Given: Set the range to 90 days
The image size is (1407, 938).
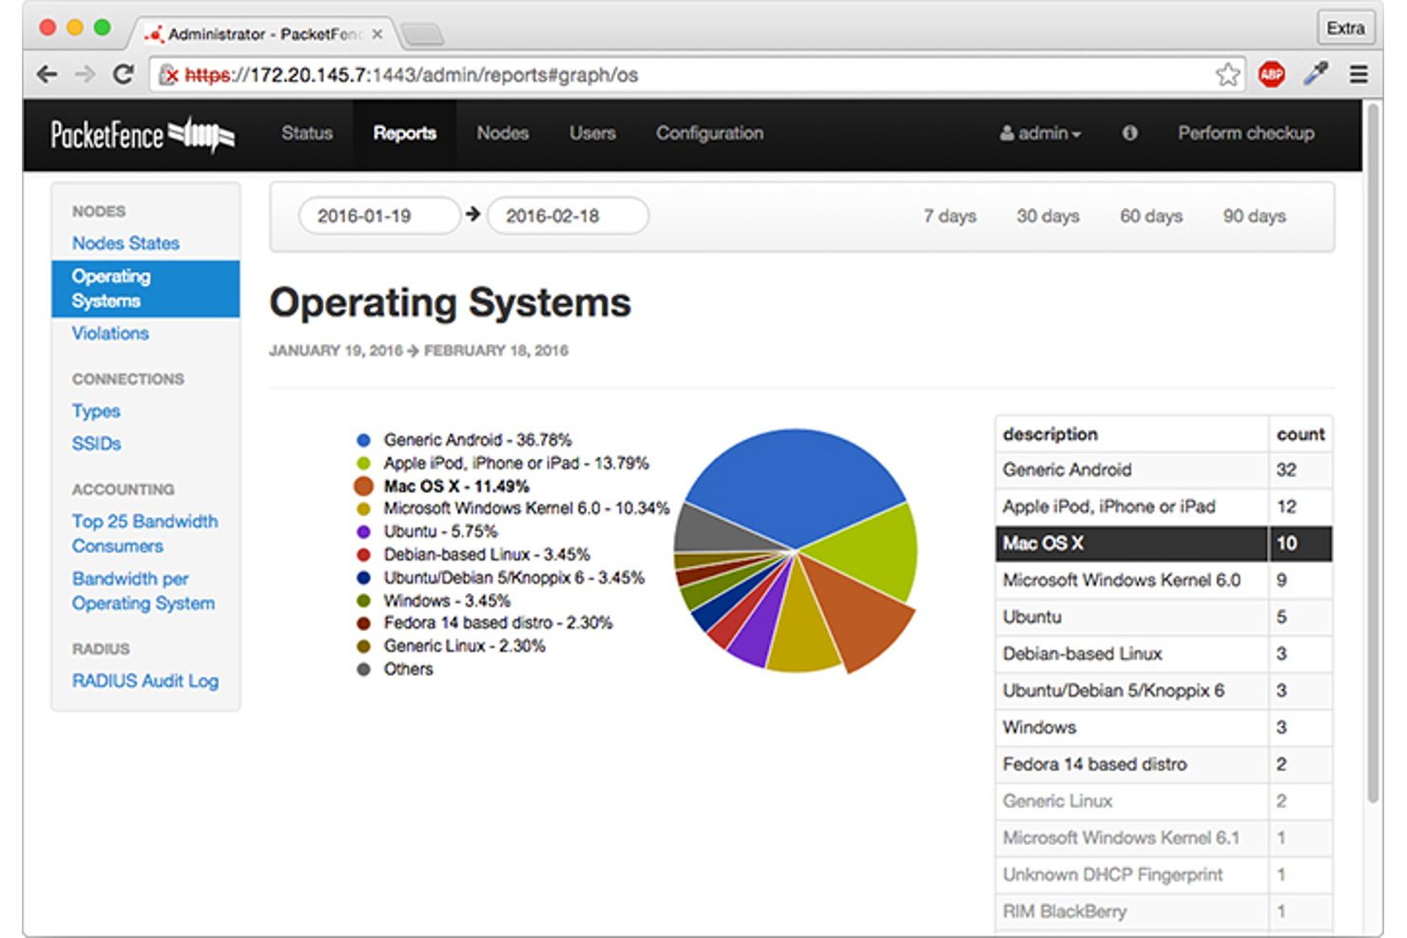Looking at the screenshot, I should [x=1255, y=216].
